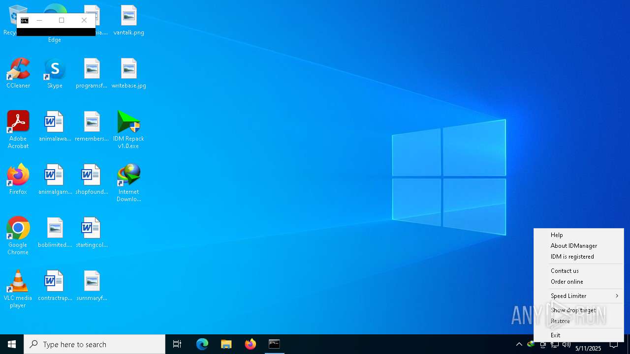Select animalawa... Word document
The width and height of the screenshot is (630, 354).
coord(55,126)
